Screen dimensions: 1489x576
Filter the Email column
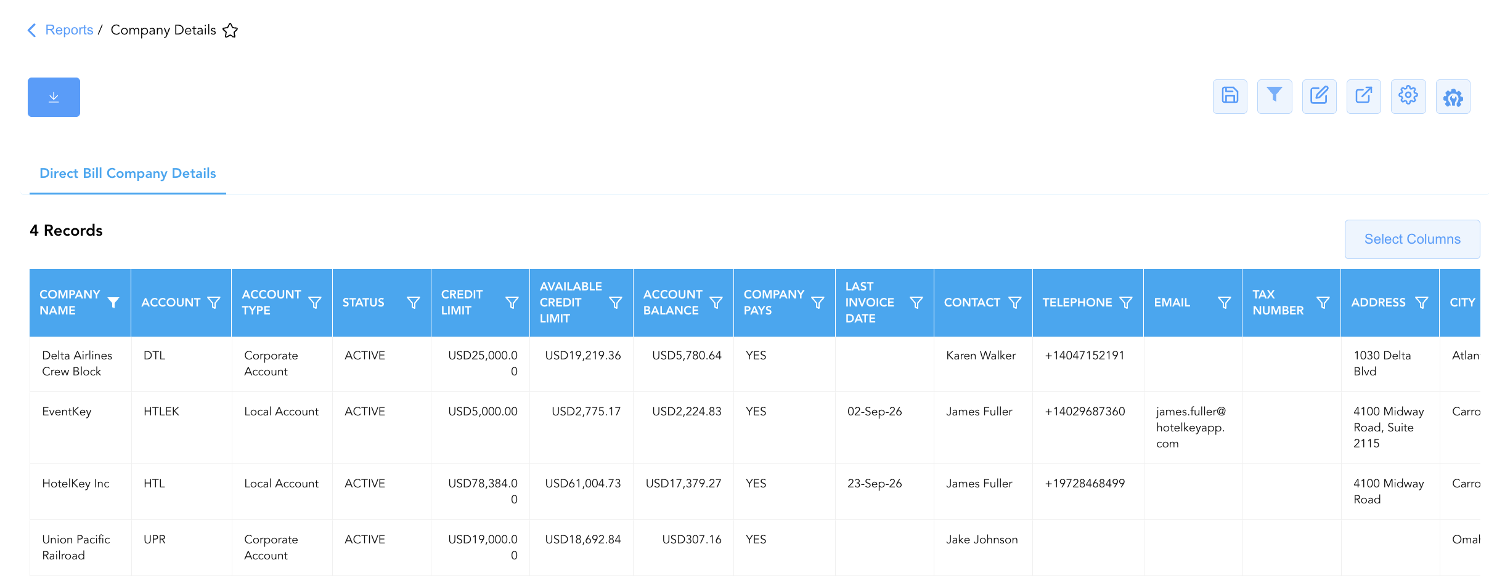tap(1225, 303)
